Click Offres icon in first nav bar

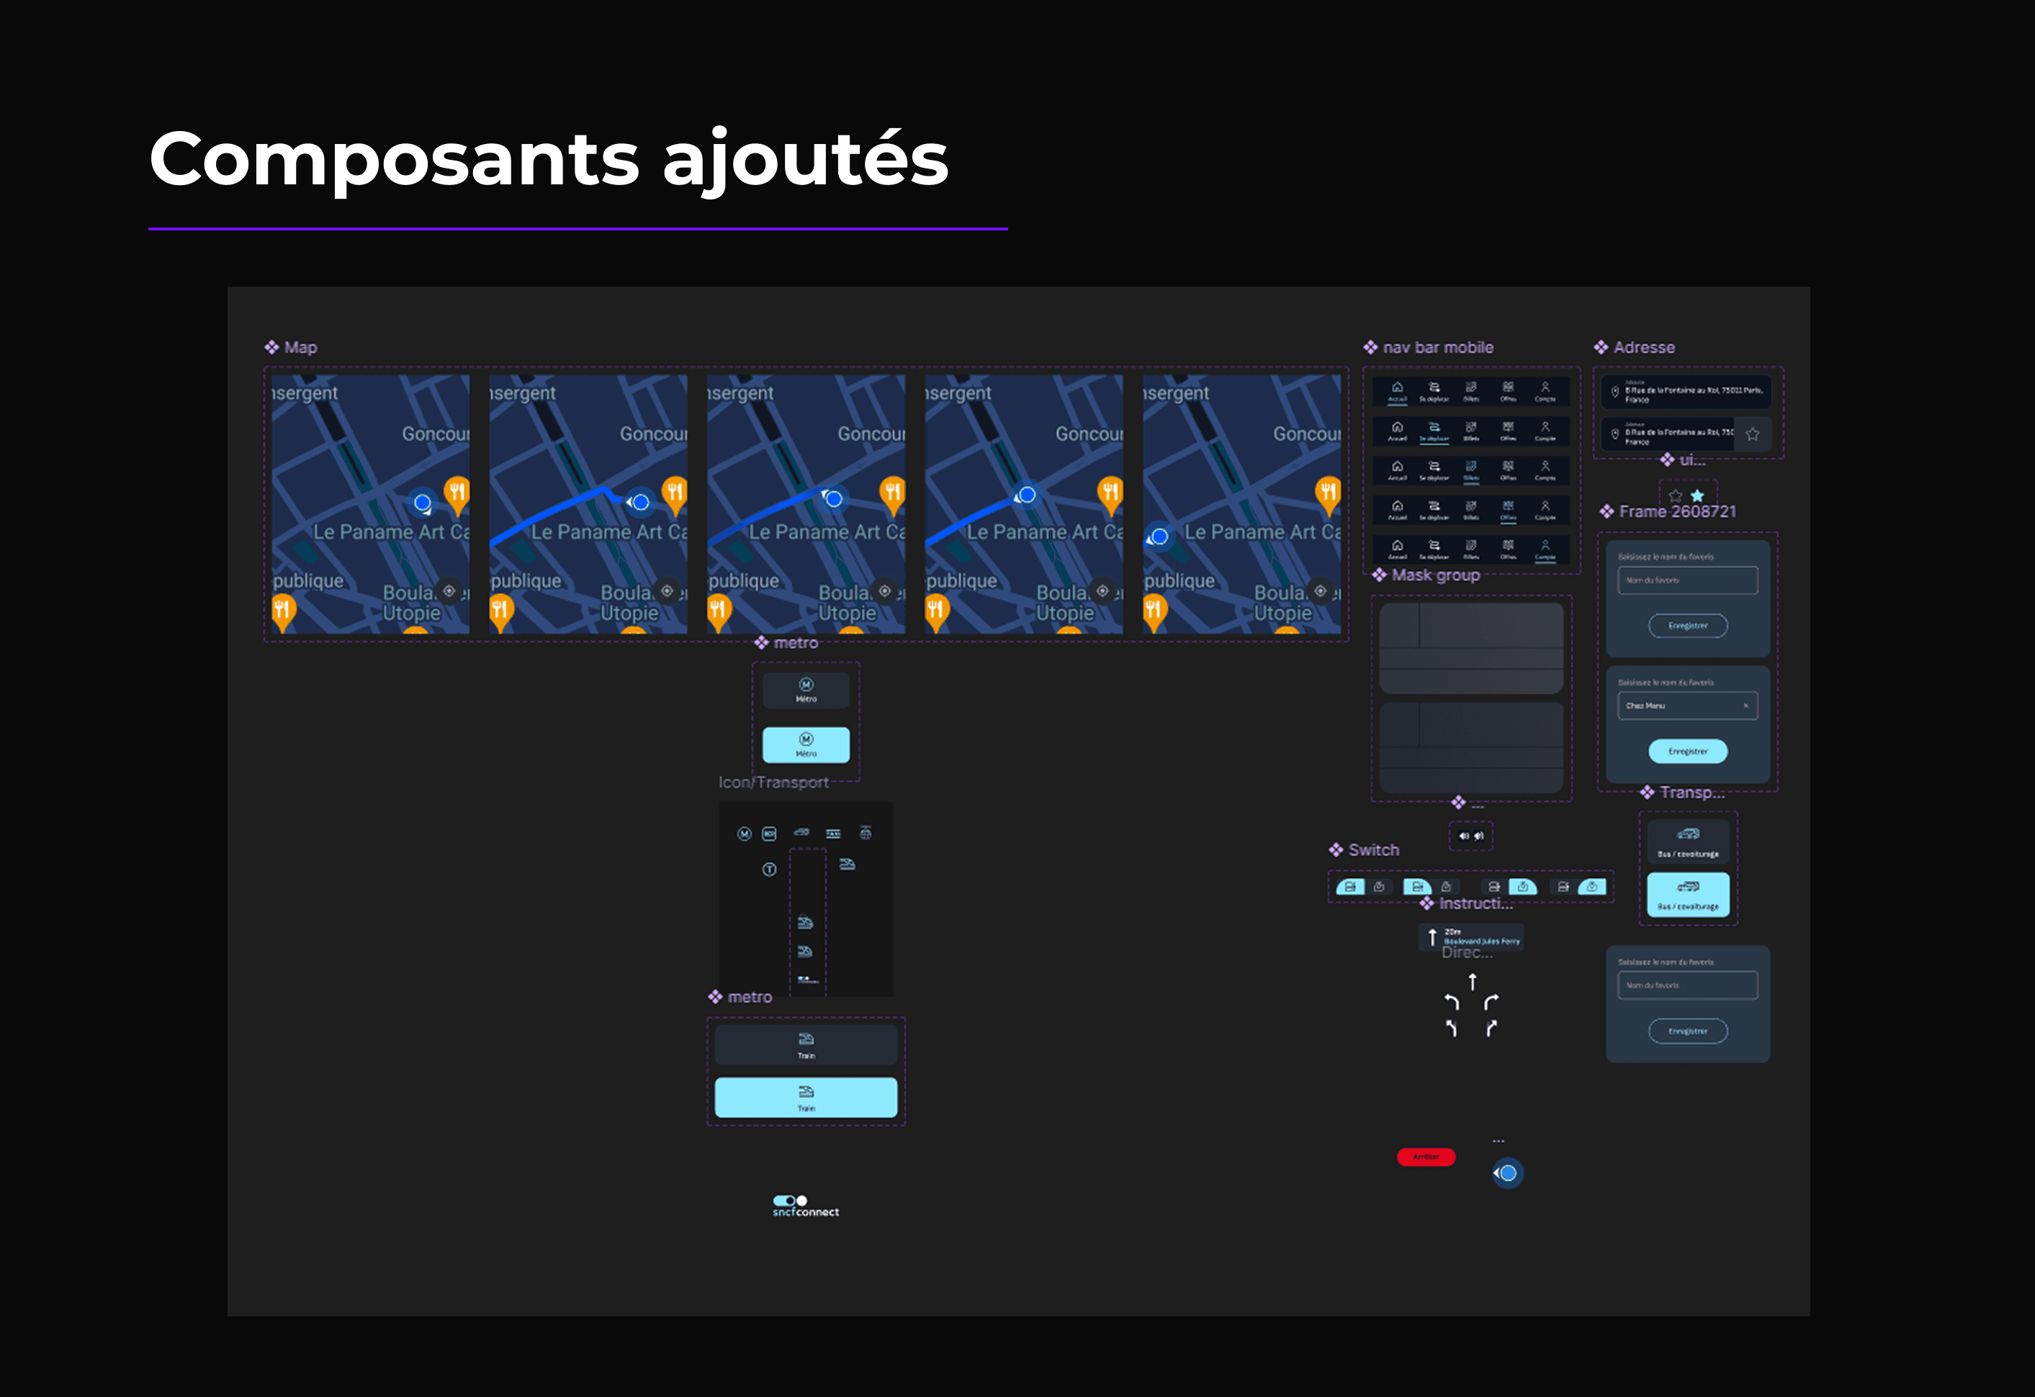[x=1508, y=387]
